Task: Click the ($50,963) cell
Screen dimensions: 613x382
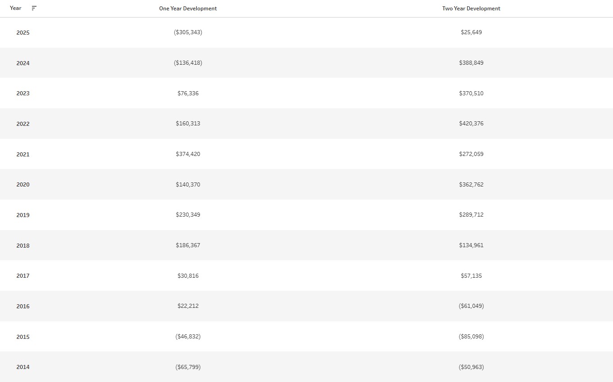Action: [471, 367]
